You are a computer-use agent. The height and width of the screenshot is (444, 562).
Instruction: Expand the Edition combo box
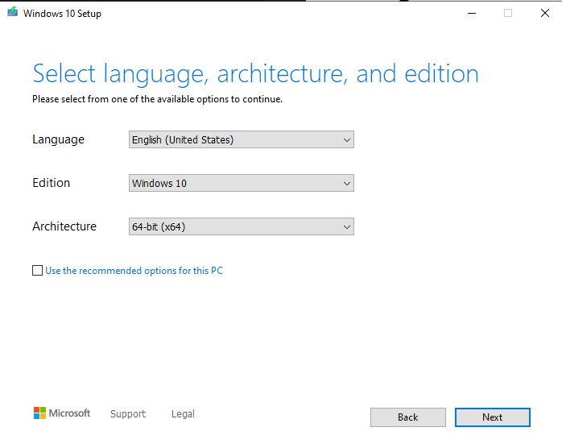pos(242,183)
